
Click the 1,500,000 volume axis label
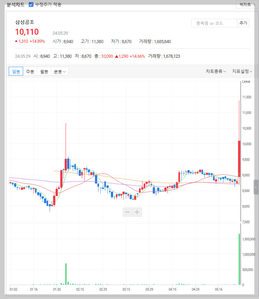[x=248, y=239]
